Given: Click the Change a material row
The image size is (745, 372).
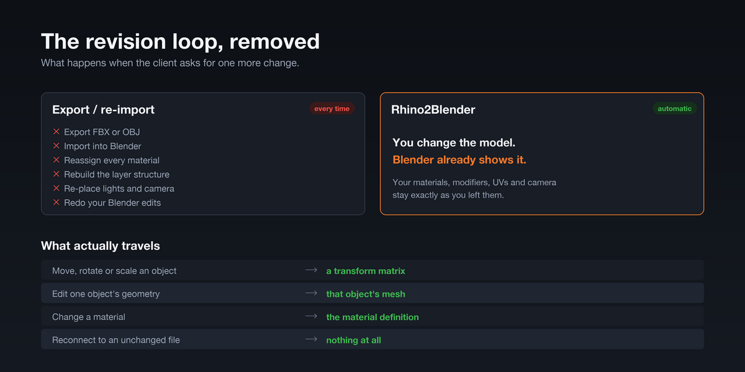Looking at the screenshot, I should coord(372,316).
